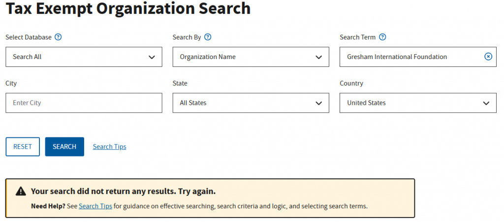Screen dimensions: 504x224
Task: Clear the Search Term with the X icon
Action: coord(488,57)
